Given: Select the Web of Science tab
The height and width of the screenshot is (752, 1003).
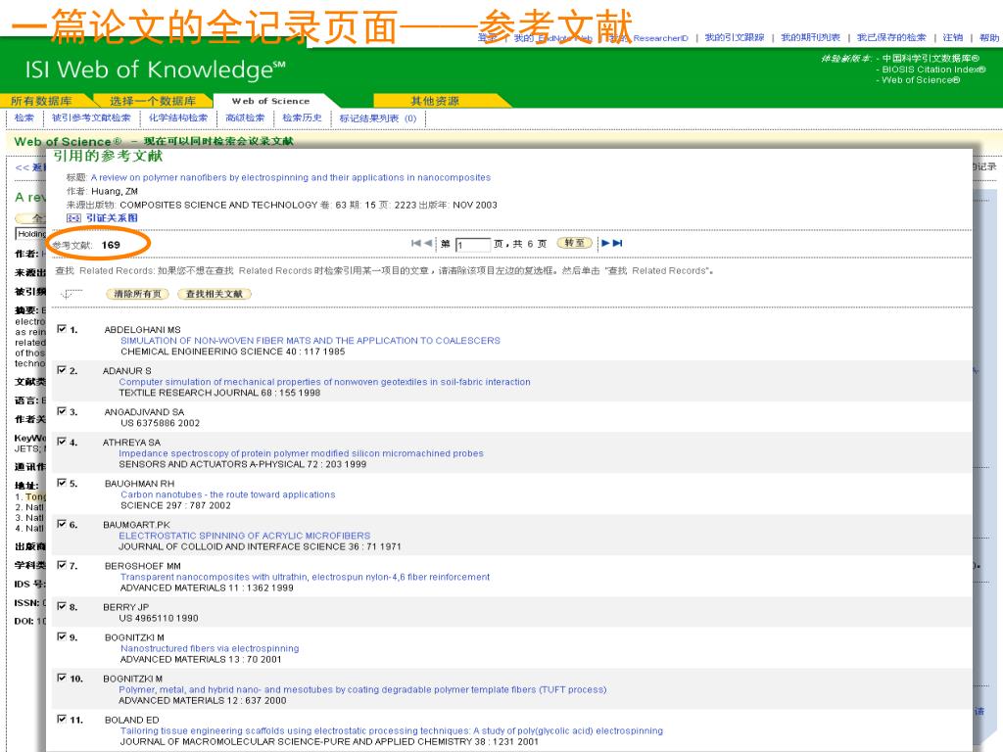Looking at the screenshot, I should click(270, 101).
